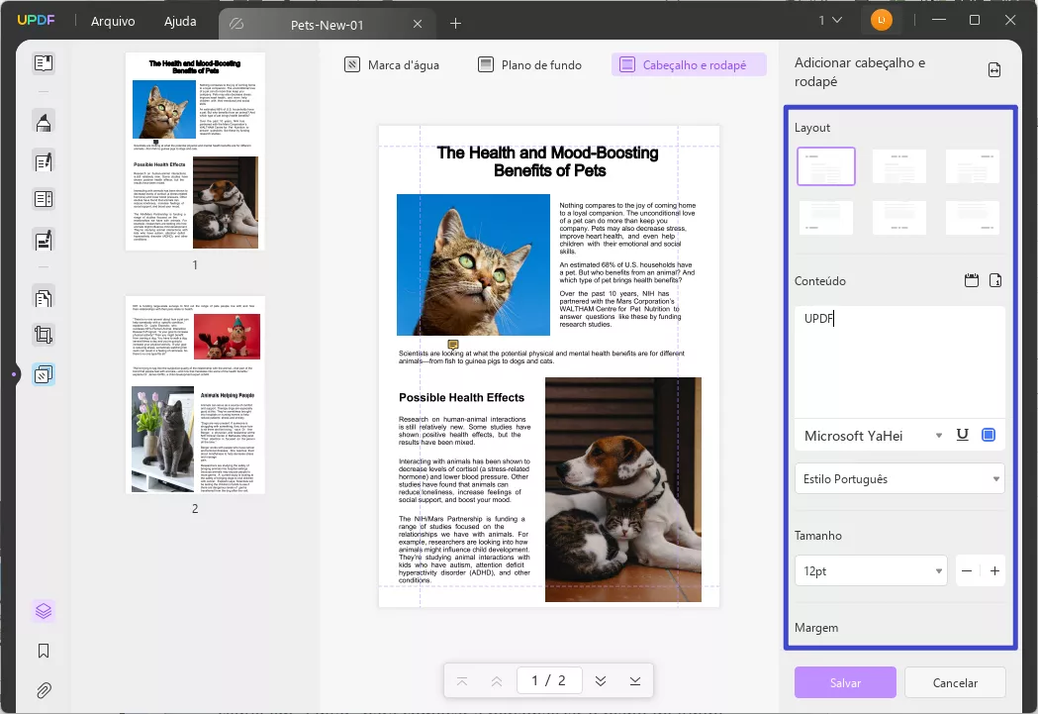Open the Attachments paperclip panel

click(x=44, y=690)
